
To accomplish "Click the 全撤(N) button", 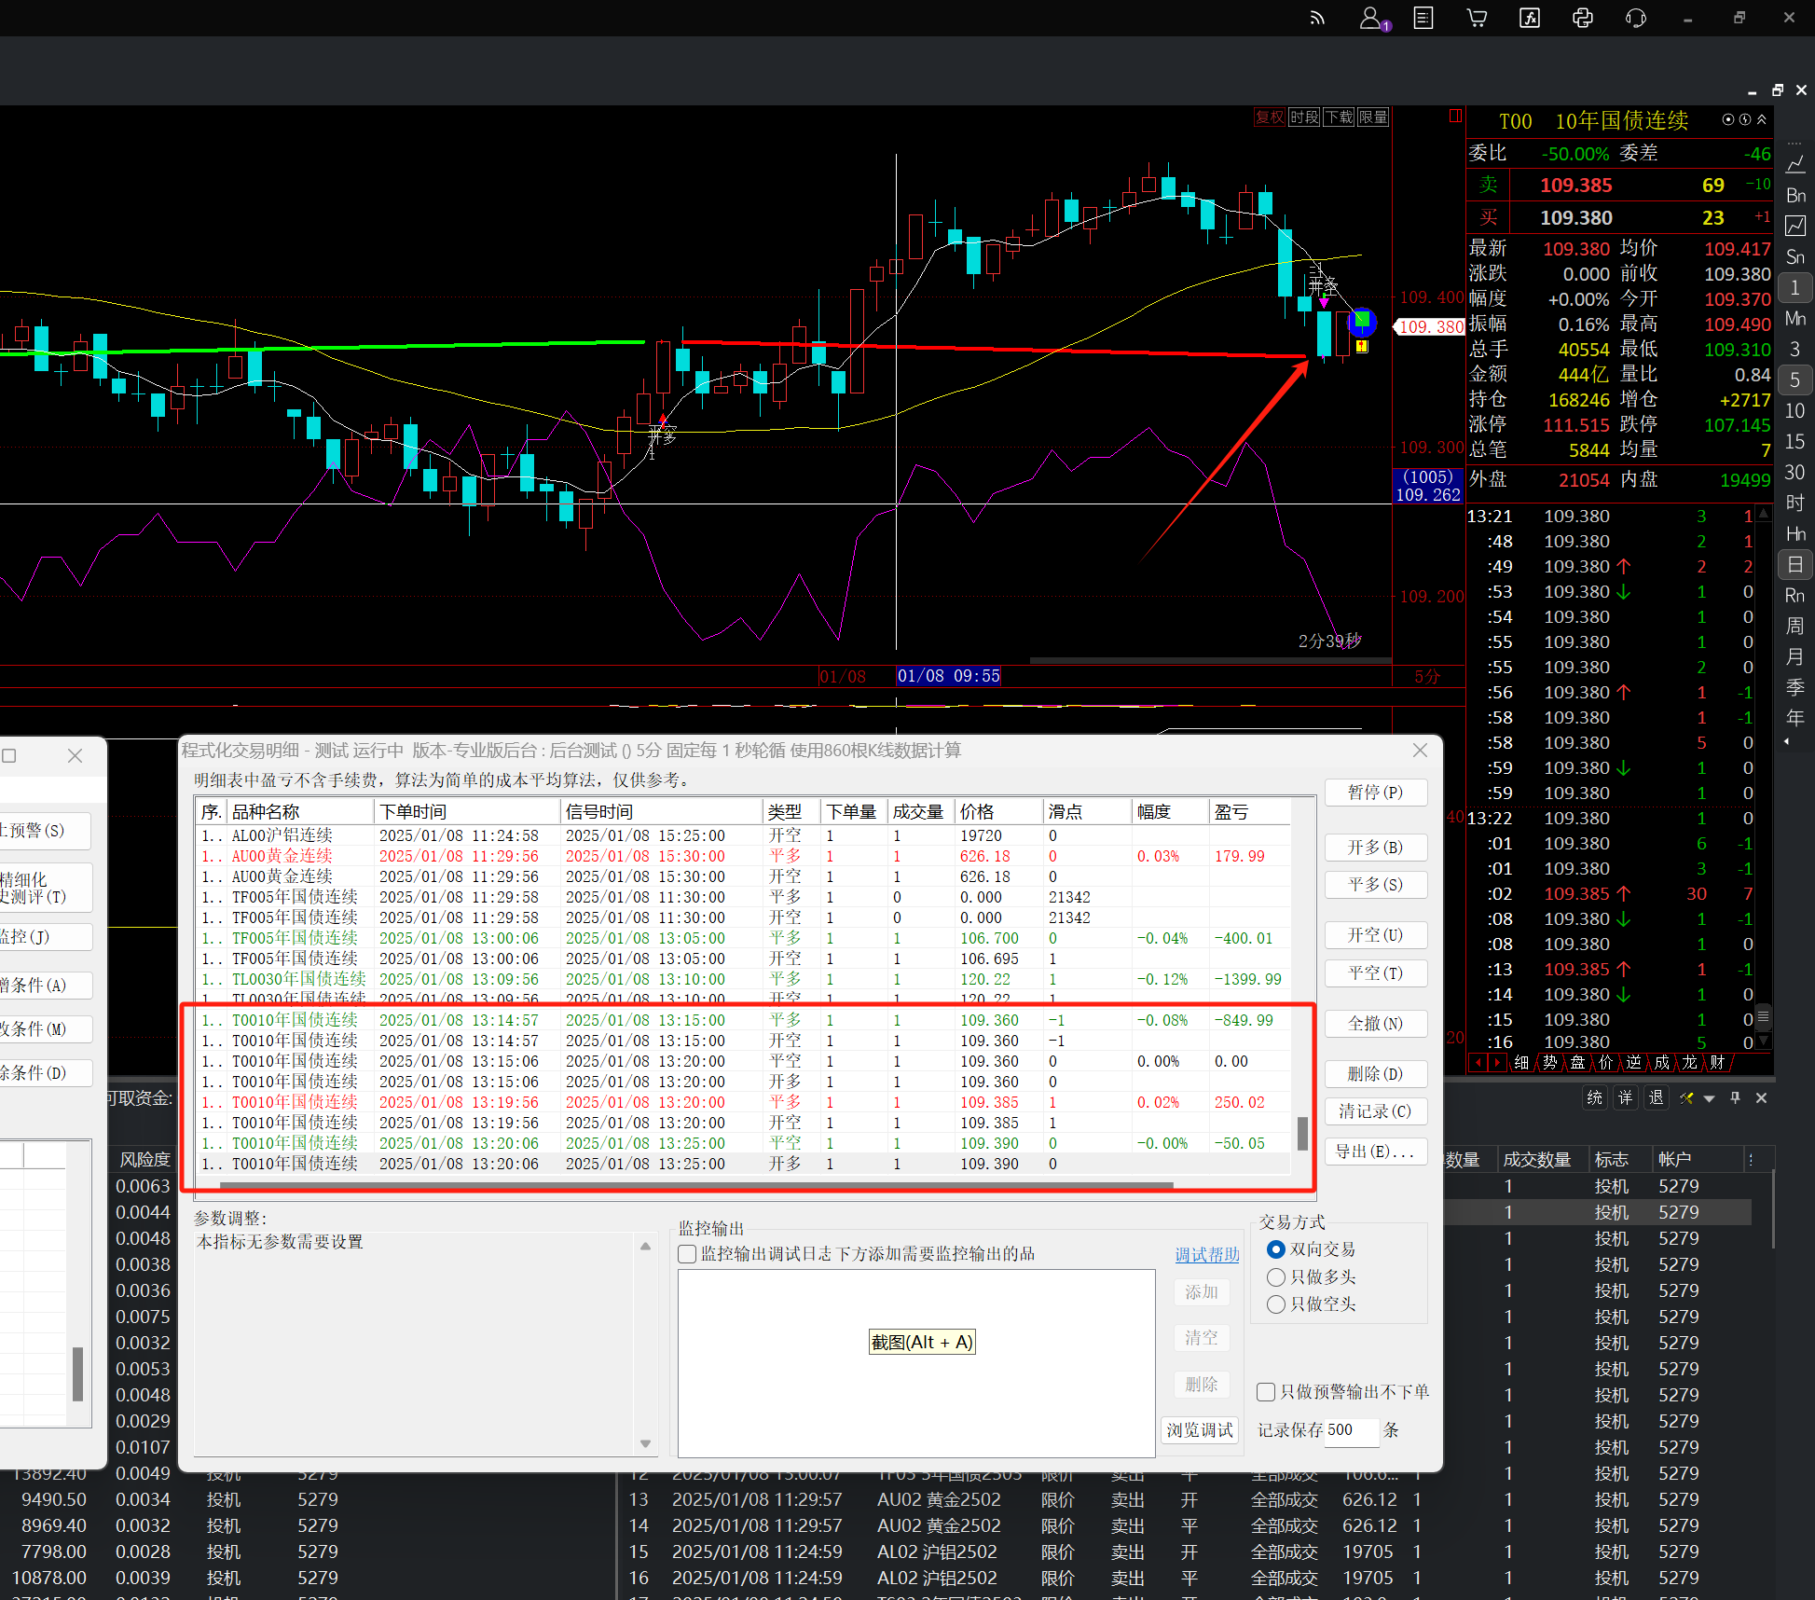I will click(1376, 1024).
